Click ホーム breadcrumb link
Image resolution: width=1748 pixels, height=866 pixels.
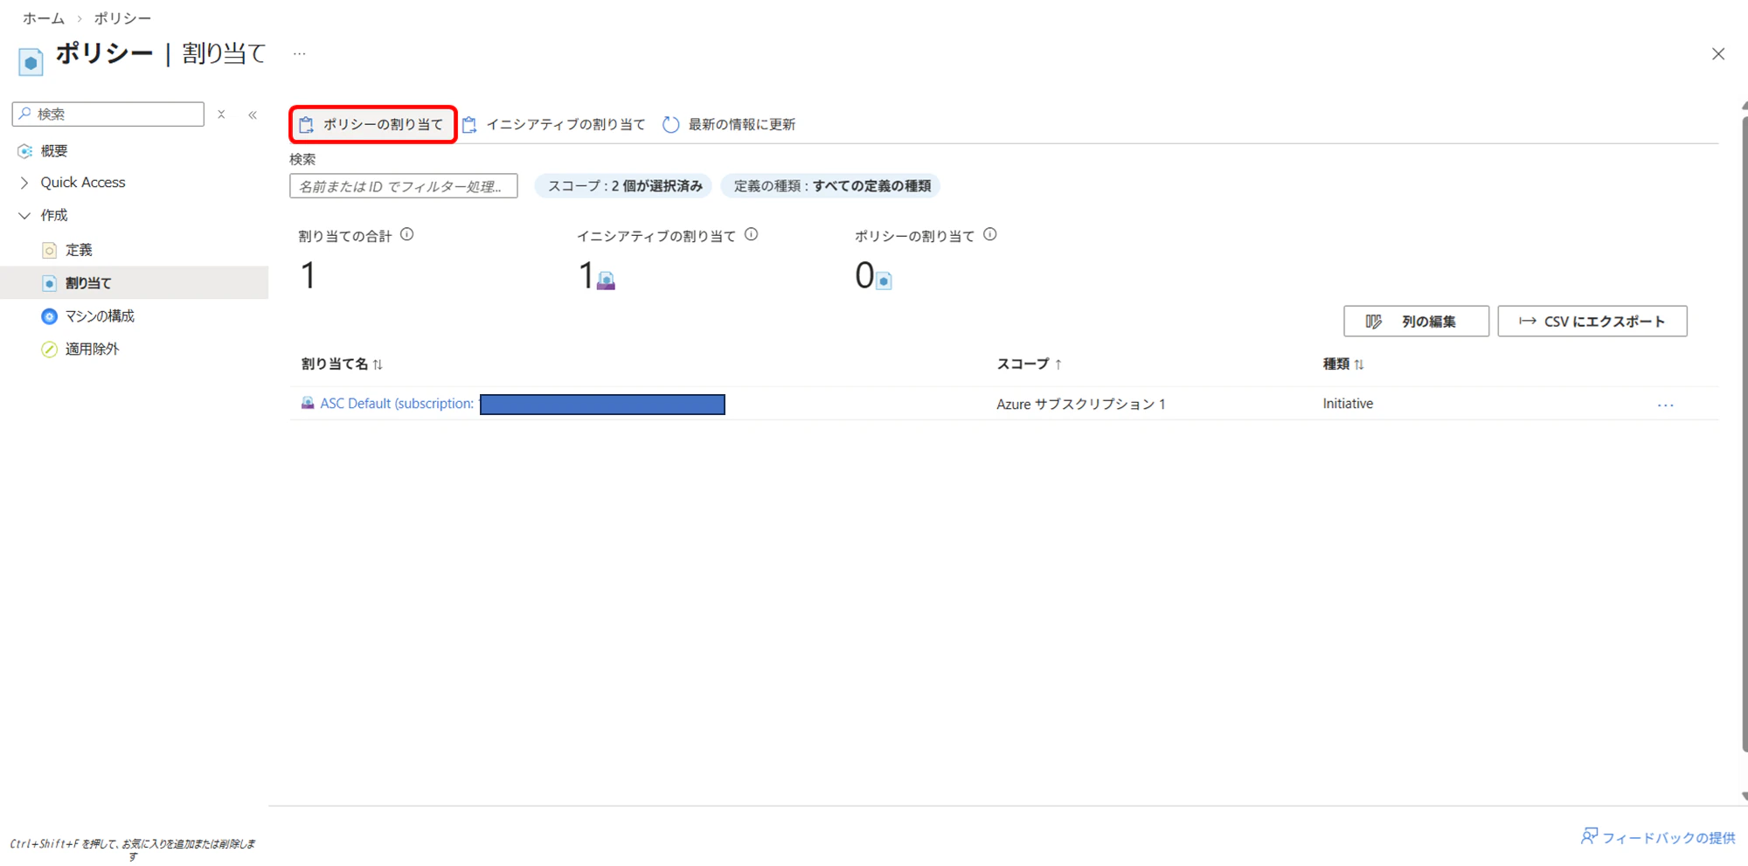44,18
